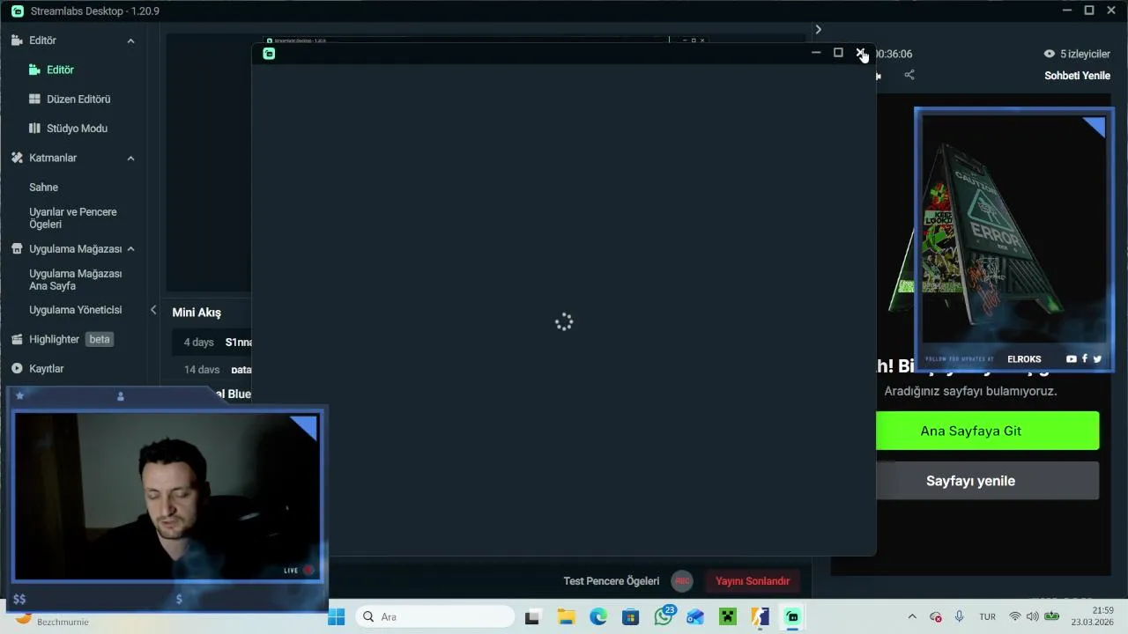Open Minecraft from the taskbar
This screenshot has width=1128, height=634.
click(728, 617)
